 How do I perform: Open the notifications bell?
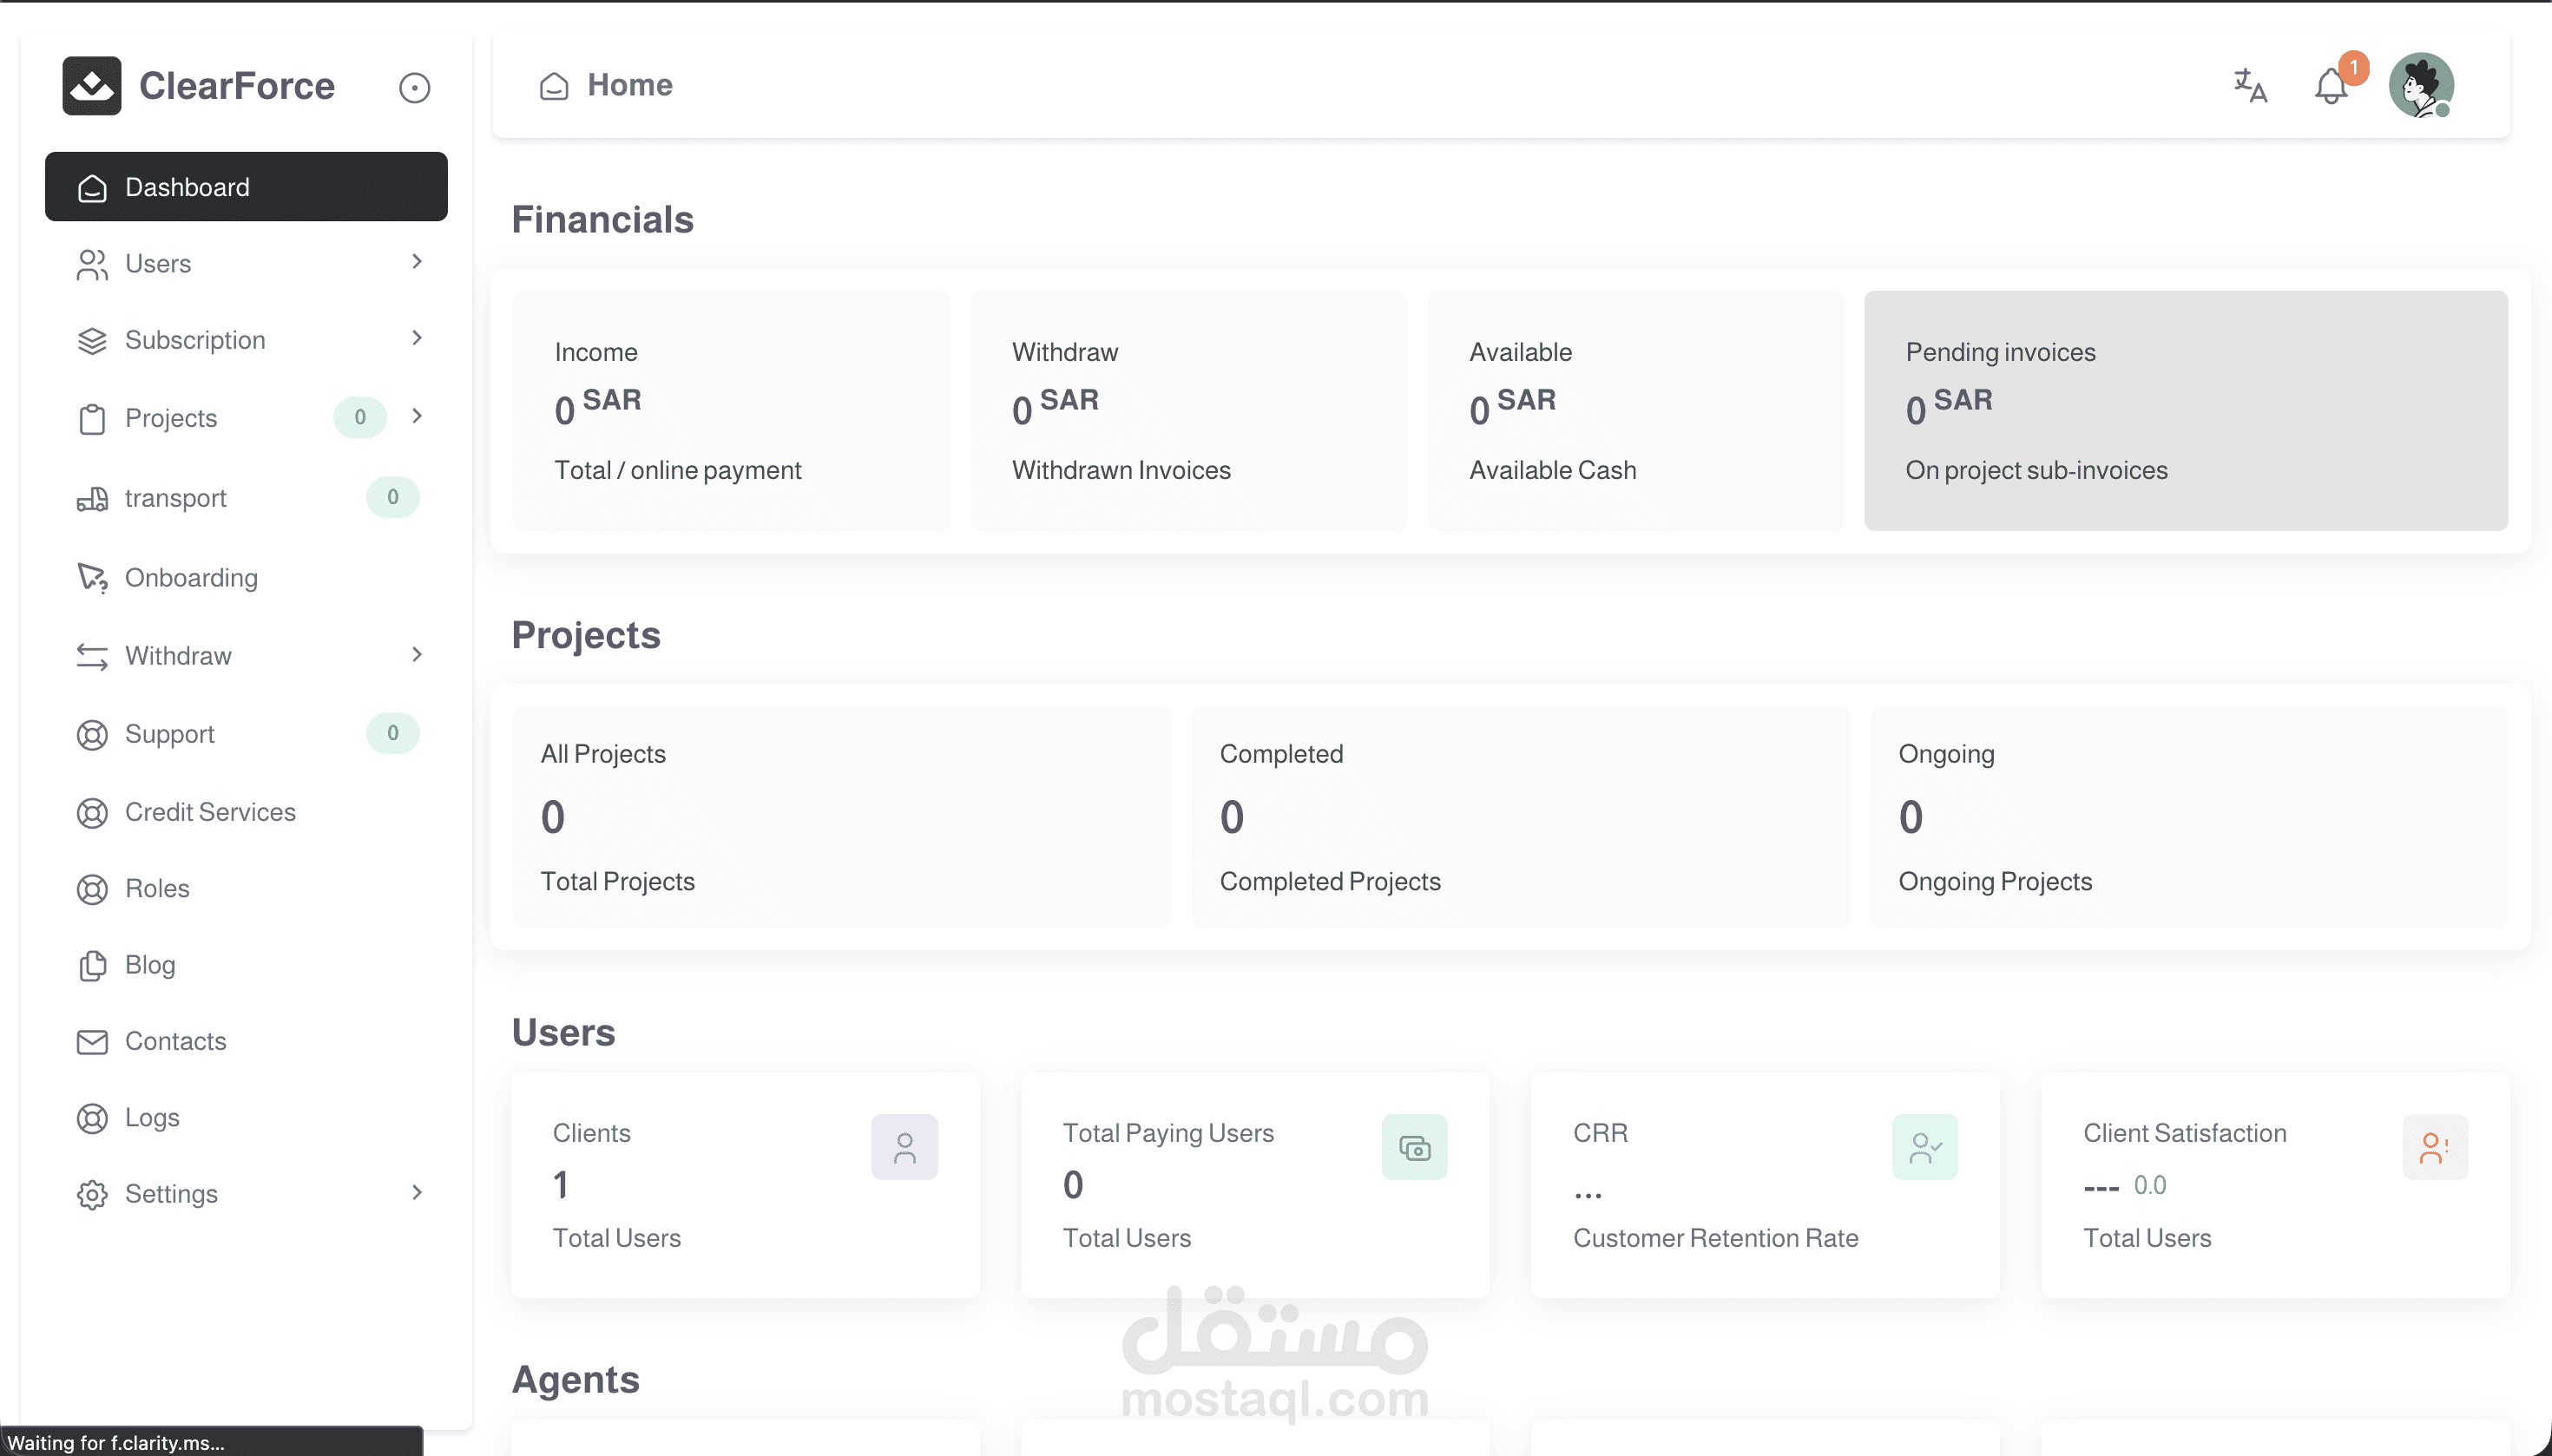2331,86
